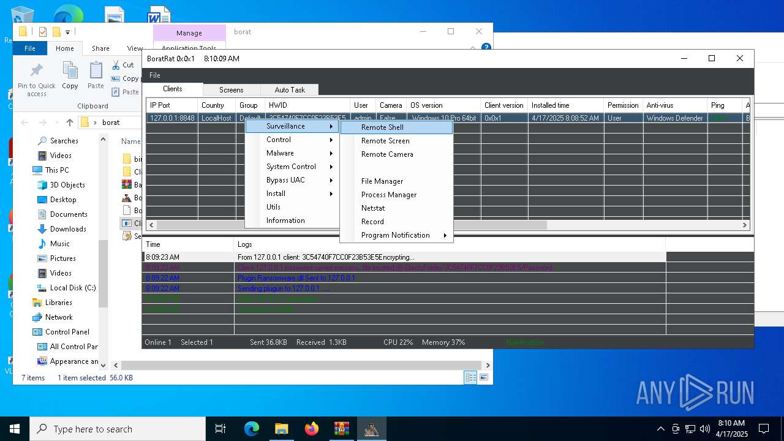Open File tab in Explorer window
The width and height of the screenshot is (784, 441).
(x=30, y=48)
